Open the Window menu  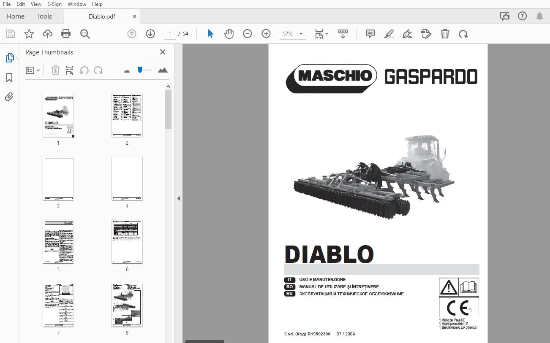pos(77,4)
